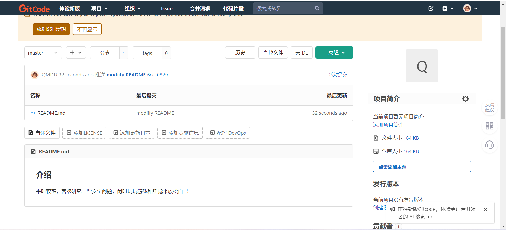The image size is (506, 230).
Task: Open customer support headset icon
Action: click(x=490, y=145)
